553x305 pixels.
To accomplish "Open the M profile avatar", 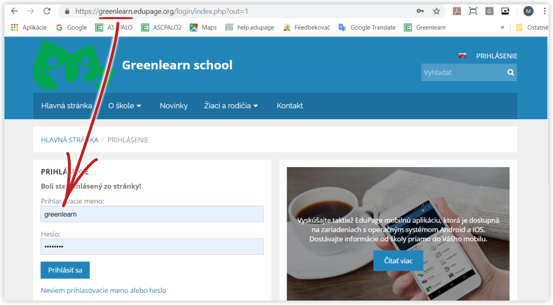I will pos(528,11).
